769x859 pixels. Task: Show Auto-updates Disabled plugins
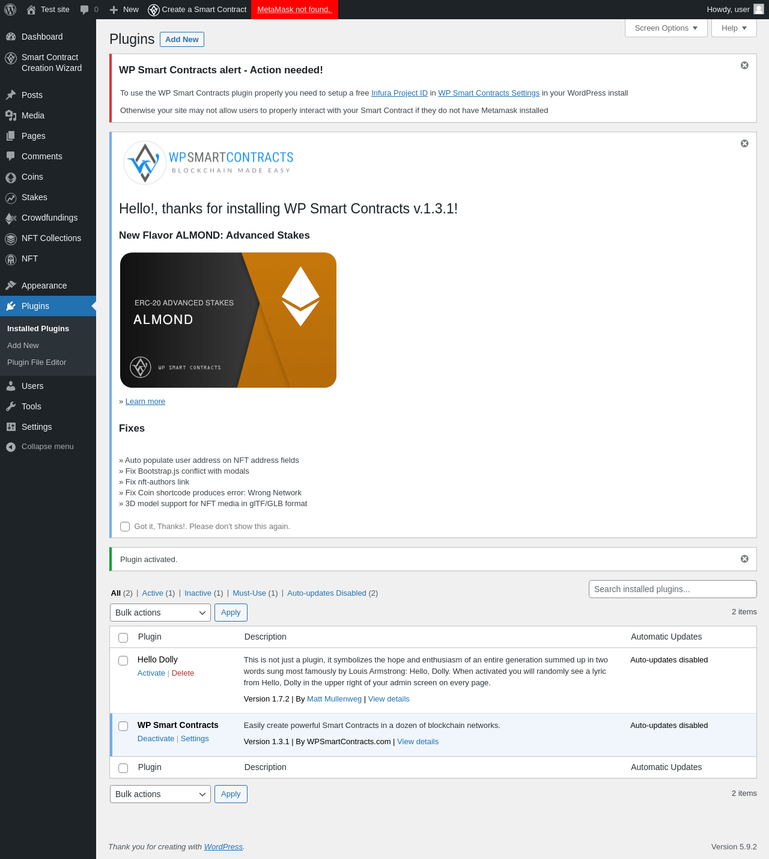tap(327, 593)
